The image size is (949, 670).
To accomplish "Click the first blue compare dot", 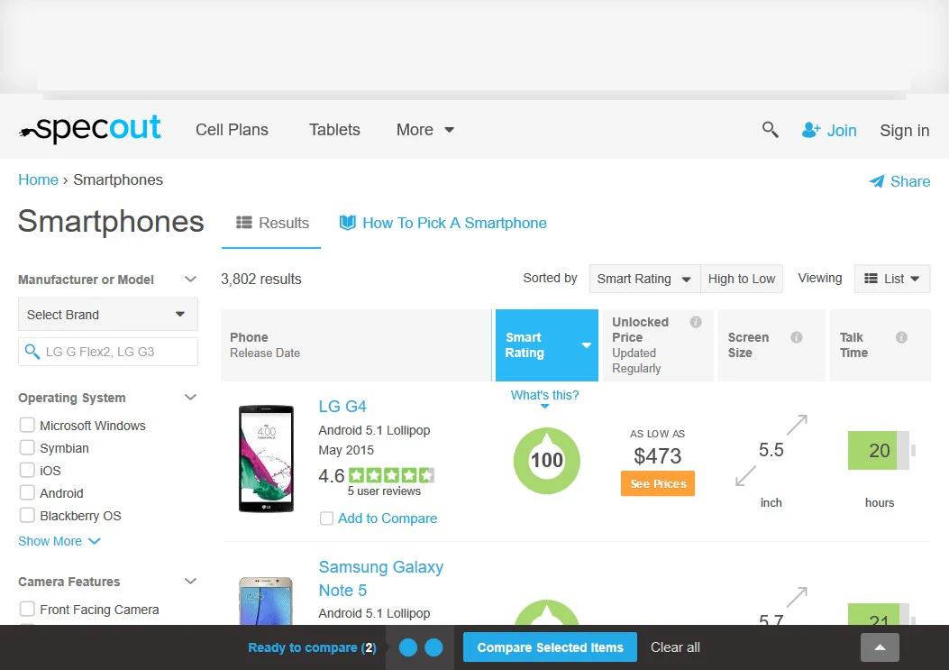I will tap(408, 647).
